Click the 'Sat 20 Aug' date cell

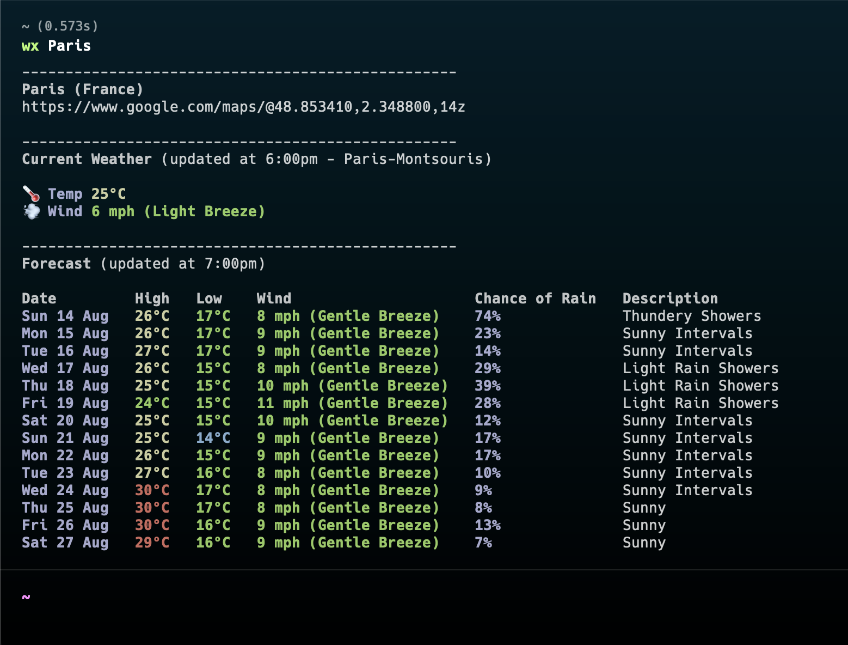point(65,421)
